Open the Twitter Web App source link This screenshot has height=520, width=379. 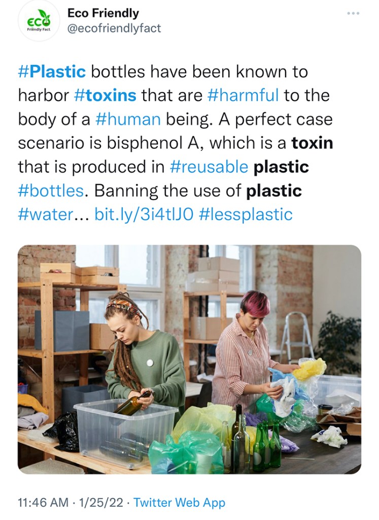pos(179,502)
